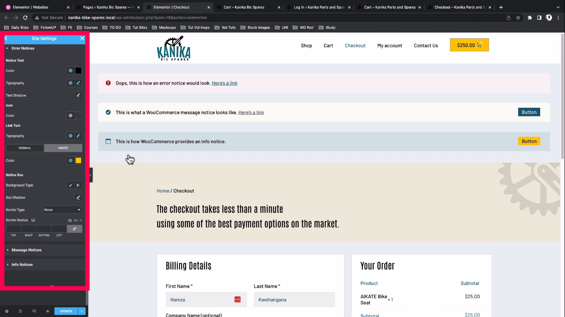Click the Border Radius Right field

(29, 229)
